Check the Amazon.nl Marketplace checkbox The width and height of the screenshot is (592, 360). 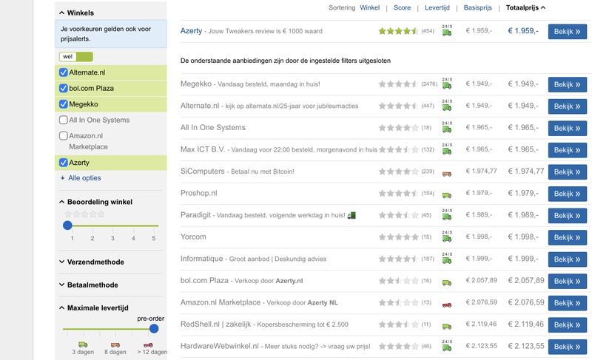[64, 136]
